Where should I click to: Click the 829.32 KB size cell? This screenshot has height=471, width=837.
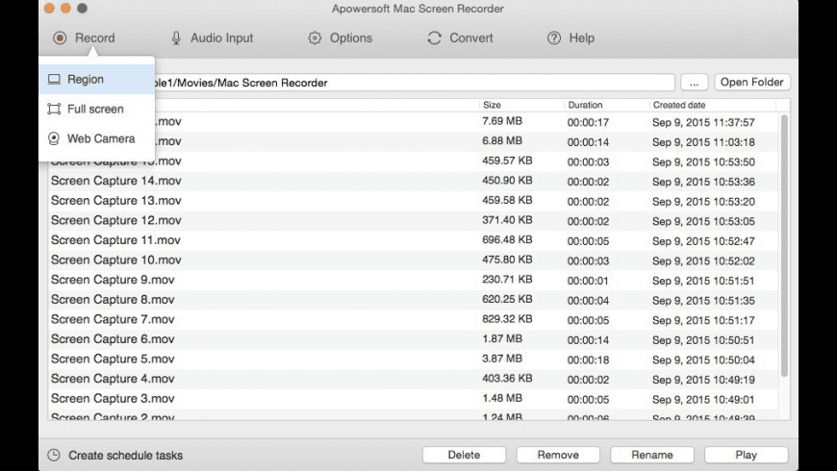507,319
